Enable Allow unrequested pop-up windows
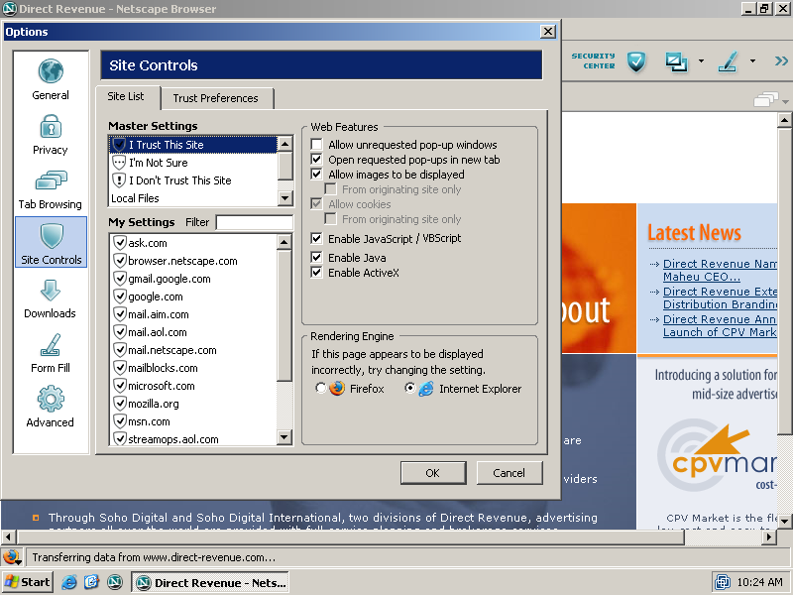Screen dimensions: 793x595 [x=316, y=144]
